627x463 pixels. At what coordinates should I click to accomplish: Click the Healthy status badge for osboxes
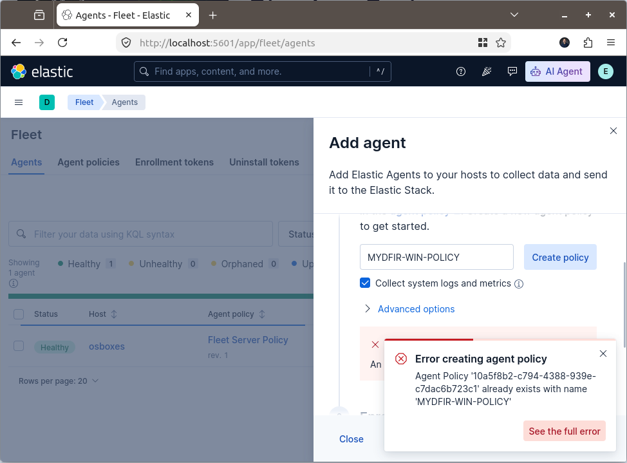(x=55, y=347)
